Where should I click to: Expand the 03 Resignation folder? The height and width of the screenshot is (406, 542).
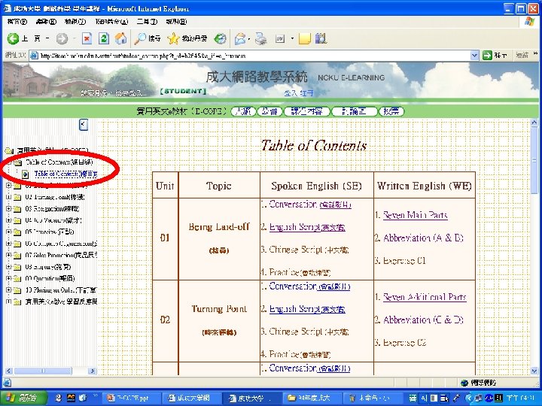8,208
